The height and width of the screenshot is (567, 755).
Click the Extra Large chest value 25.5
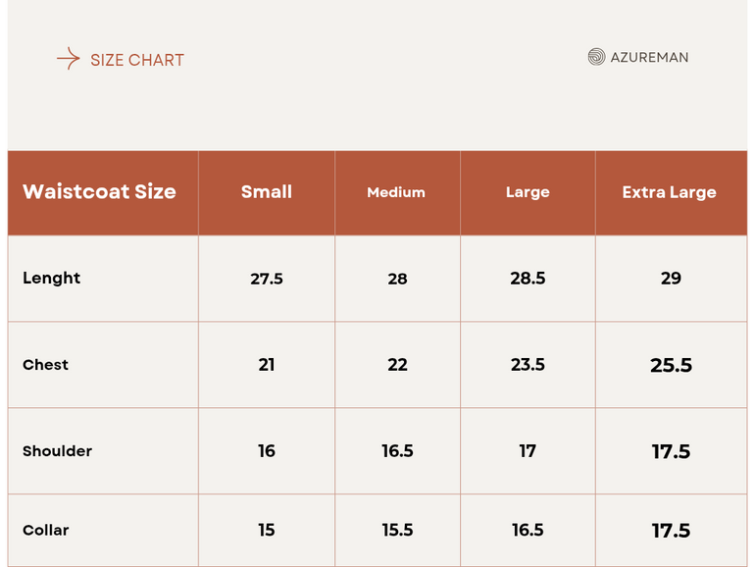[671, 365]
